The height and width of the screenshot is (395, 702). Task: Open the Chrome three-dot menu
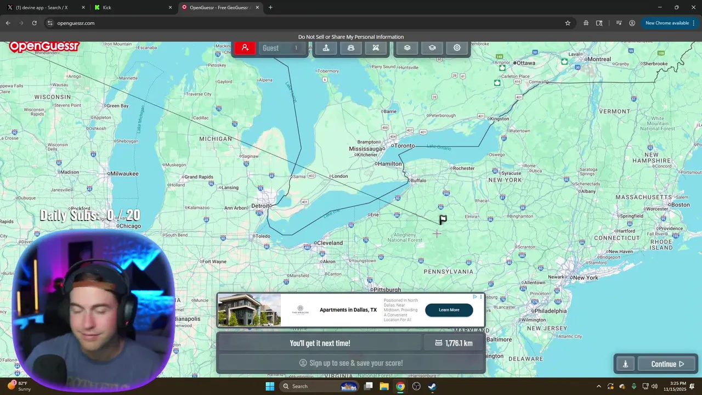point(694,23)
